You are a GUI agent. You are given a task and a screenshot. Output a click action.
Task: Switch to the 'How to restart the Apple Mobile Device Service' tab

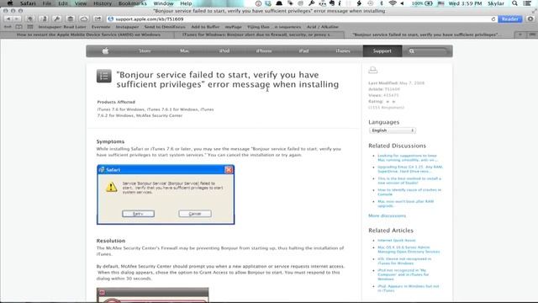[x=88, y=35]
